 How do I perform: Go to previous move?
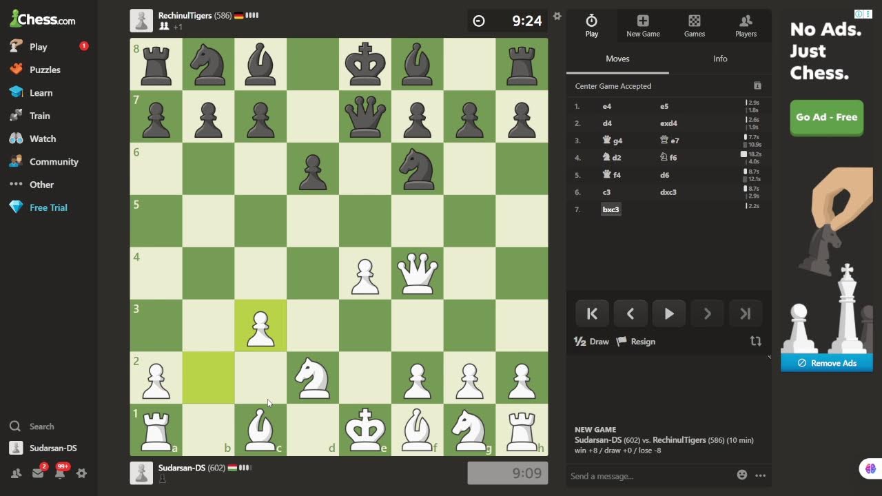(630, 313)
